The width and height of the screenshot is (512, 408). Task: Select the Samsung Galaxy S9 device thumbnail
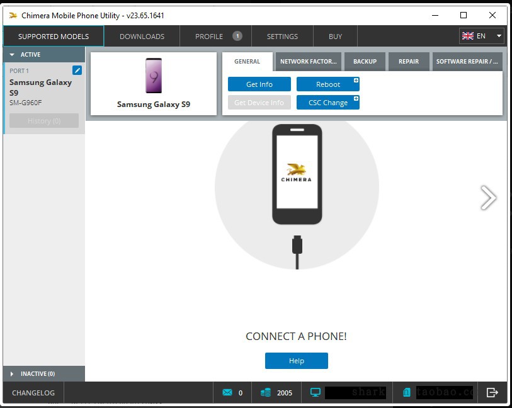pyautogui.click(x=154, y=83)
